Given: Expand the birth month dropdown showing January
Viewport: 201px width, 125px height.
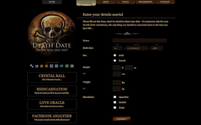Looking at the screenshot, I should pyautogui.click(x=137, y=48).
